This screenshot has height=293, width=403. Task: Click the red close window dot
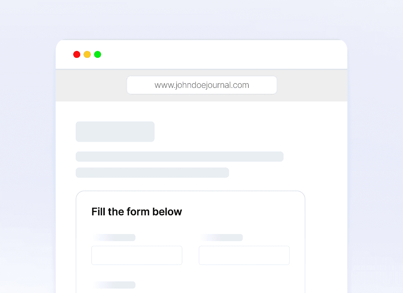[x=77, y=55]
